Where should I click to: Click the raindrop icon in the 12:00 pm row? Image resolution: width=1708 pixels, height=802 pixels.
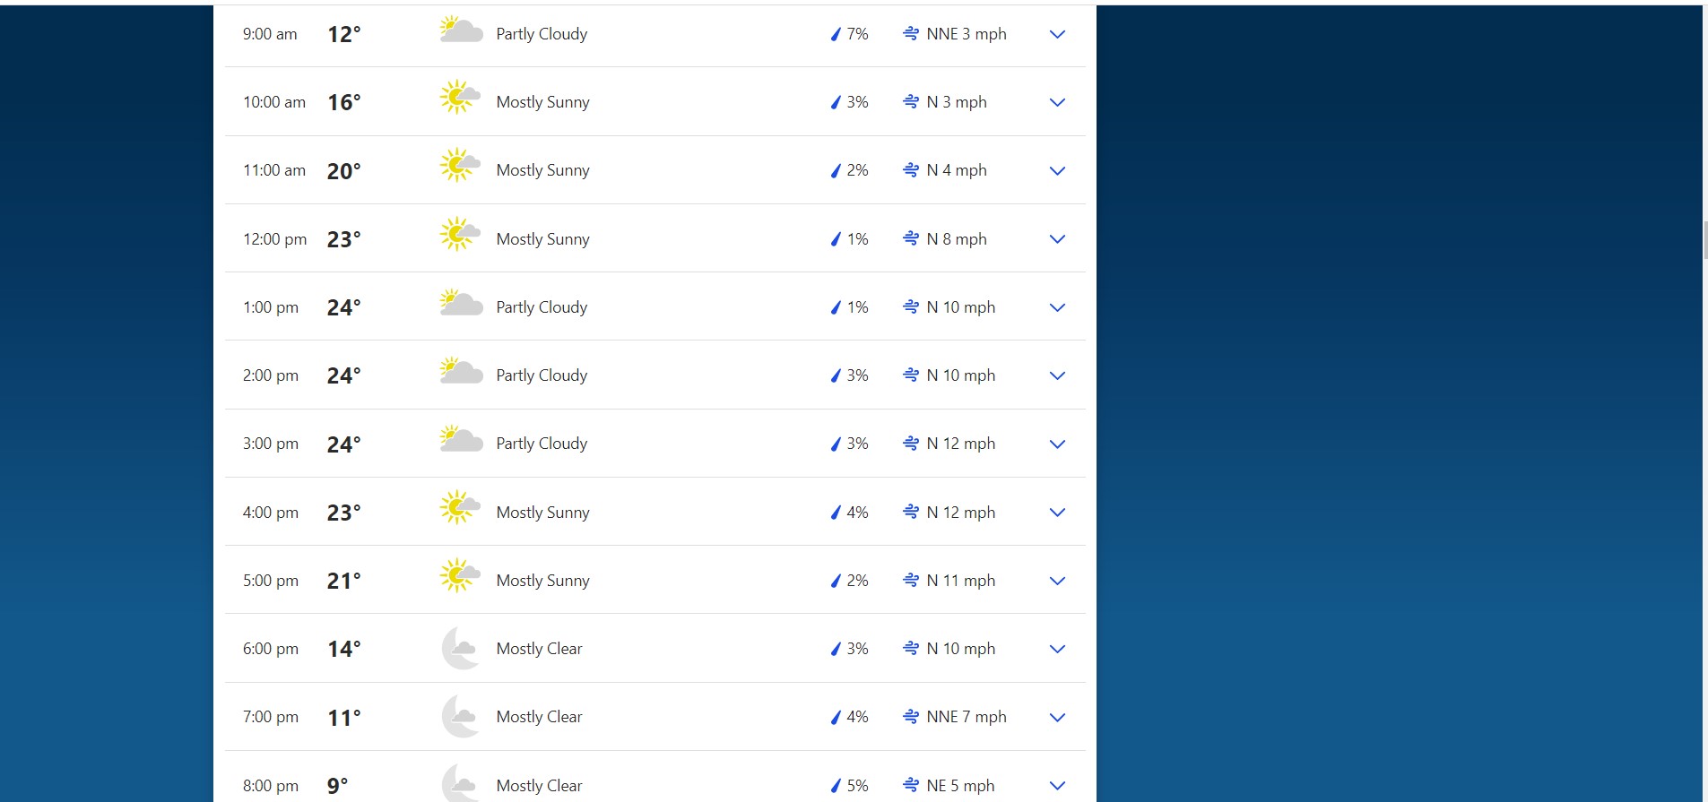pos(836,239)
